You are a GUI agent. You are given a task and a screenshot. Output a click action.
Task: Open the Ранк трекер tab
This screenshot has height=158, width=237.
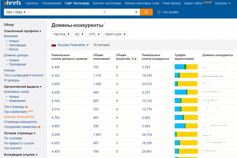click(x=172, y=3)
